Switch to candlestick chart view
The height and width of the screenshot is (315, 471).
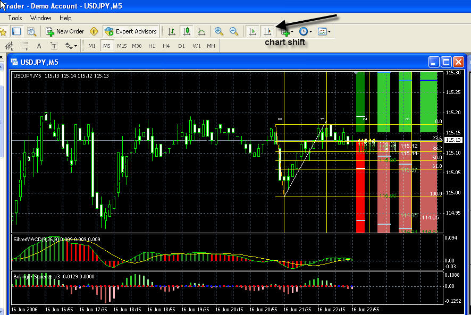click(187, 31)
